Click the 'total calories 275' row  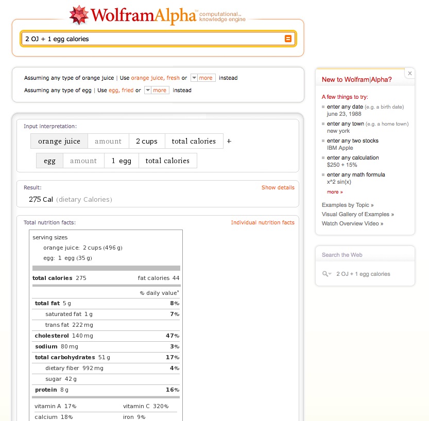[59, 278]
